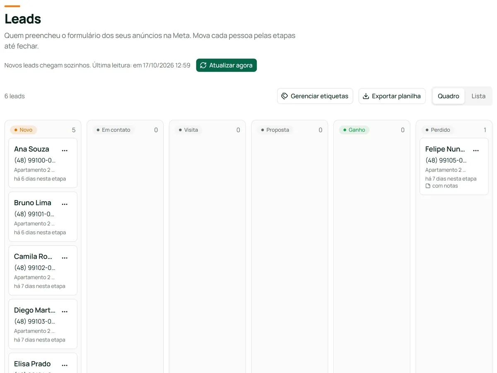The image size is (497, 373).
Task: Click the Novo column count 5
Action: coord(74,130)
